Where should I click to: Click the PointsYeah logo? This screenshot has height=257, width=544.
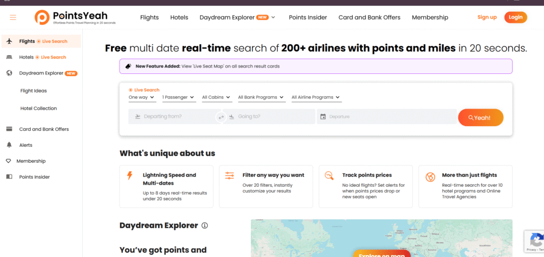75,18
